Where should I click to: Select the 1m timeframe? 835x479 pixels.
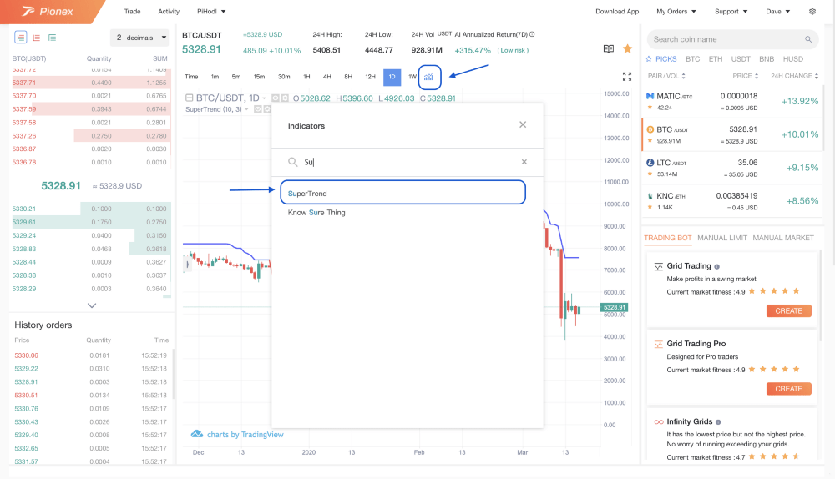(x=215, y=77)
